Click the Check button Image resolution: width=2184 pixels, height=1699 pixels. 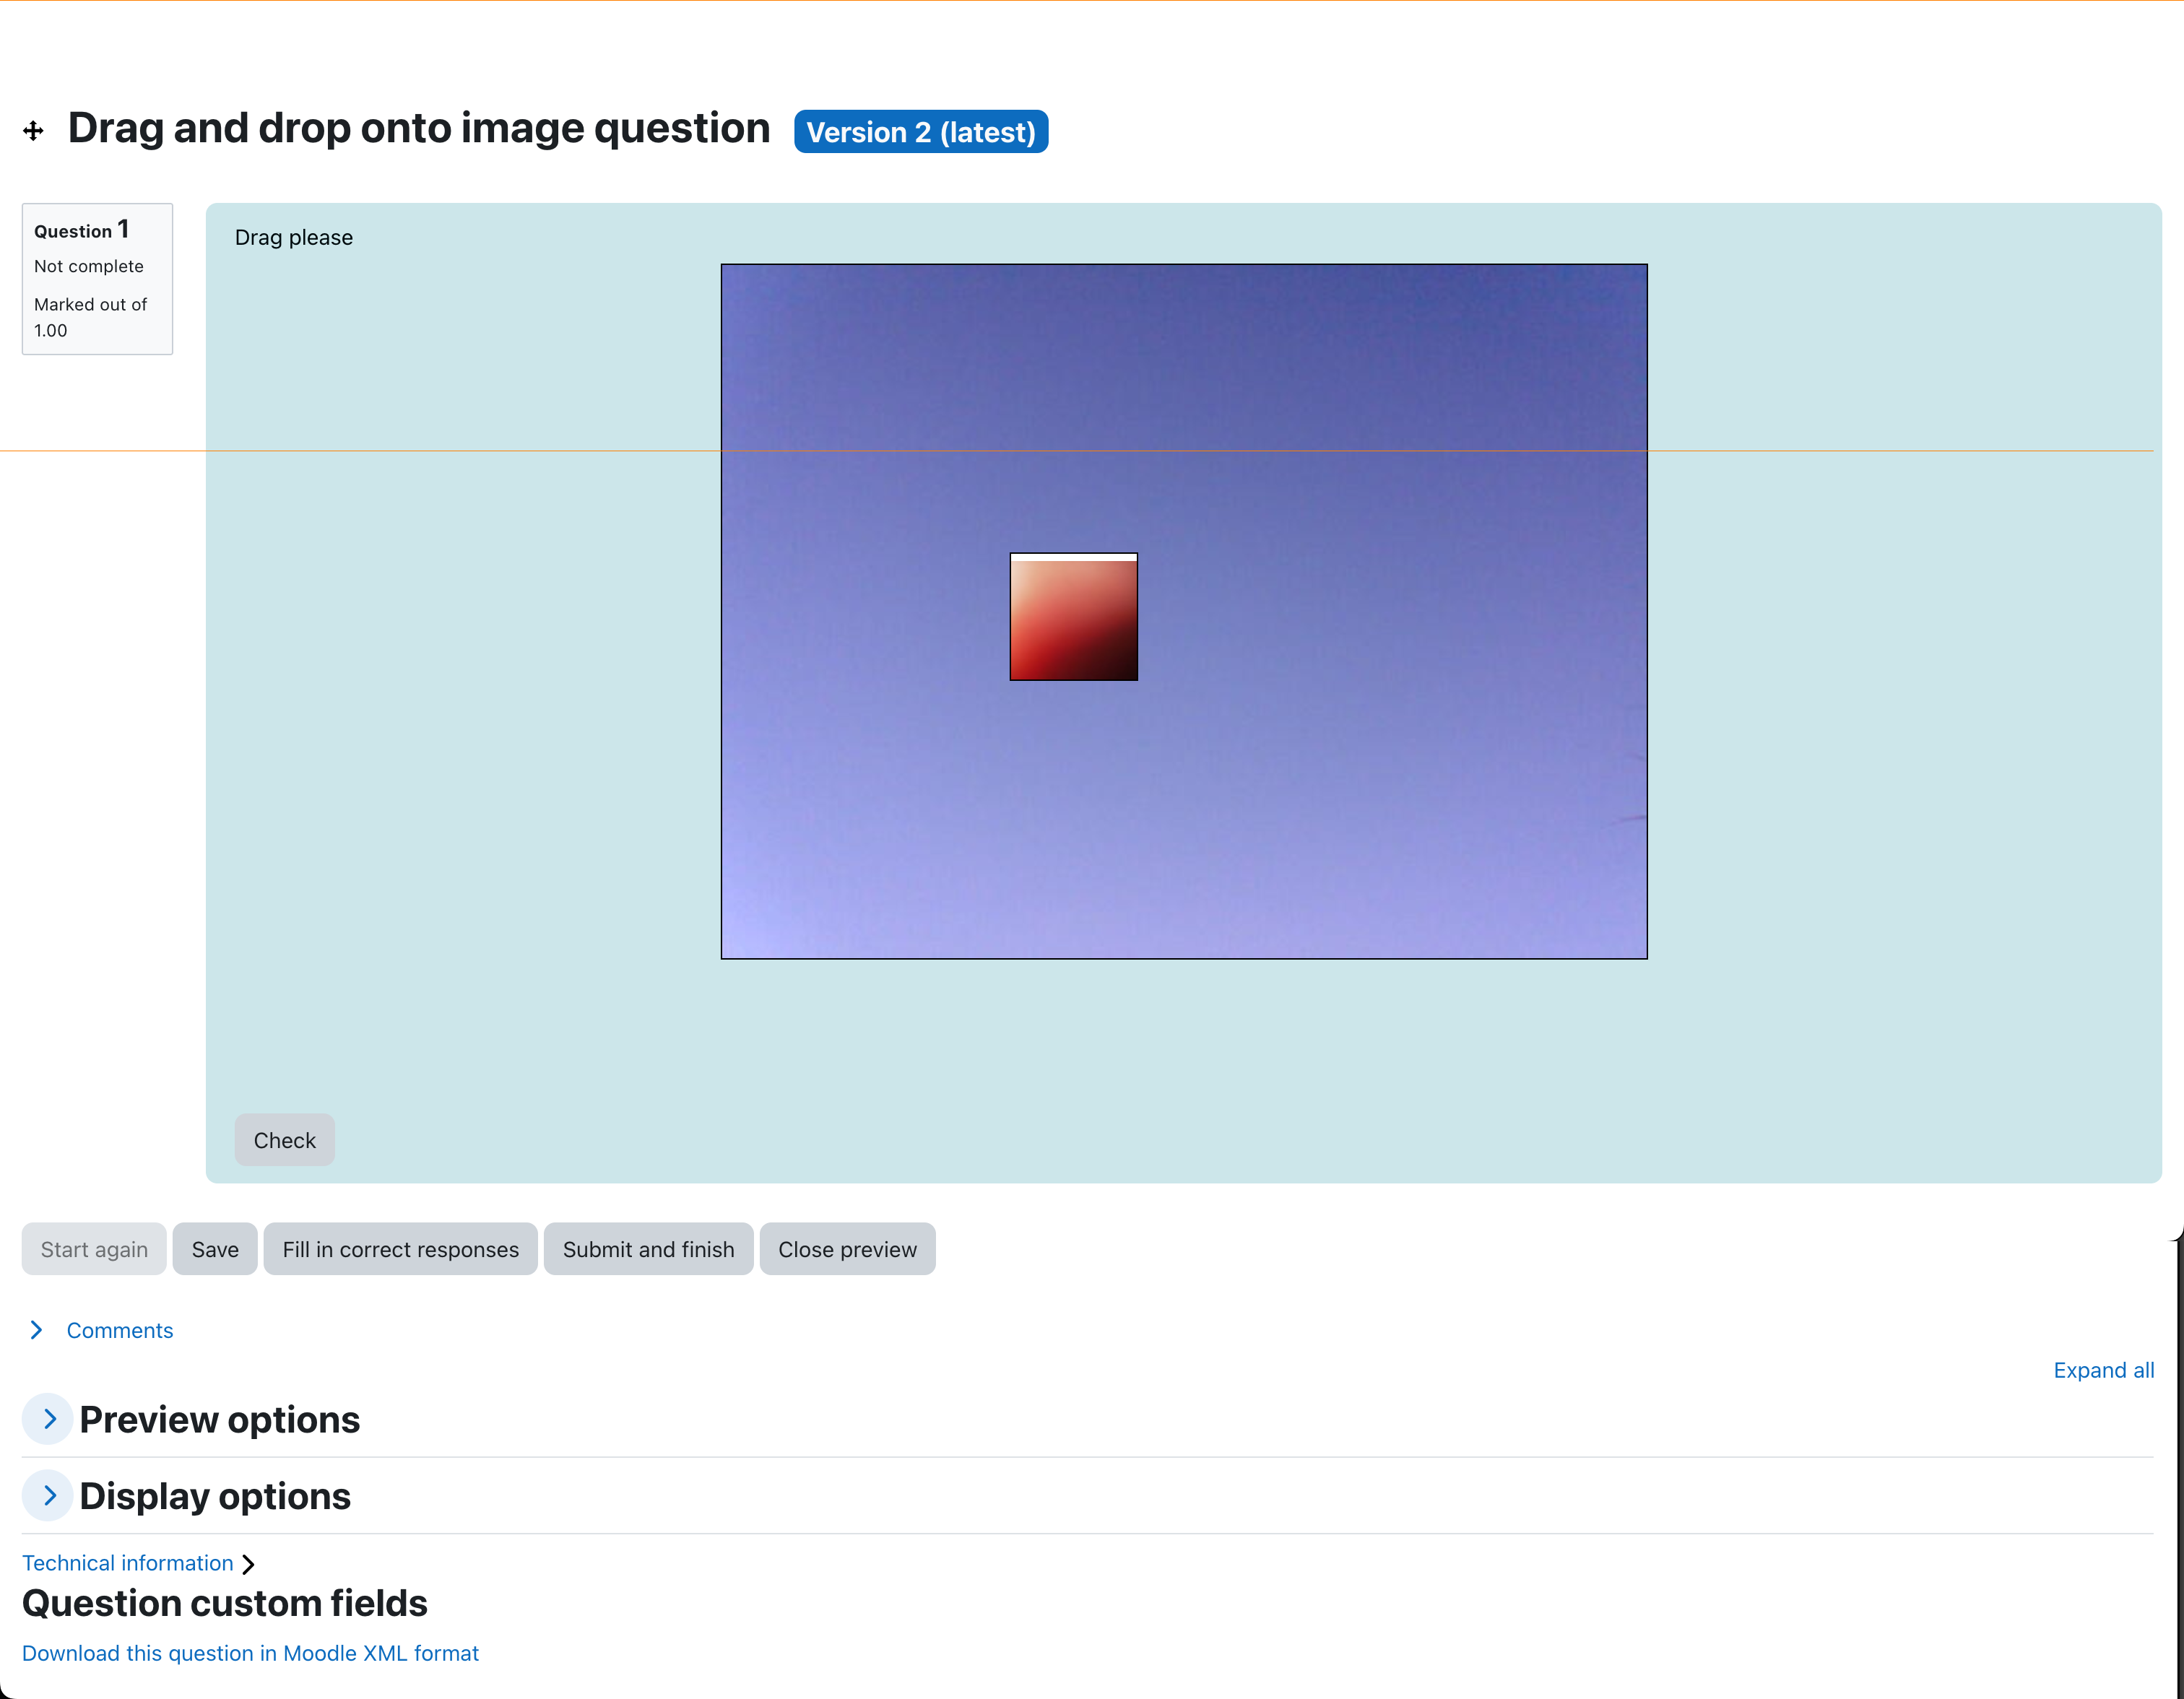(x=284, y=1140)
